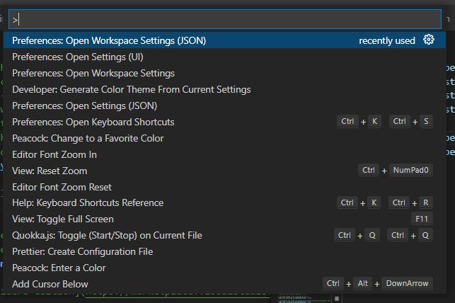This screenshot has height=303, width=455.
Task: Choose Peacock: Enter a Color command
Action: click(224, 268)
